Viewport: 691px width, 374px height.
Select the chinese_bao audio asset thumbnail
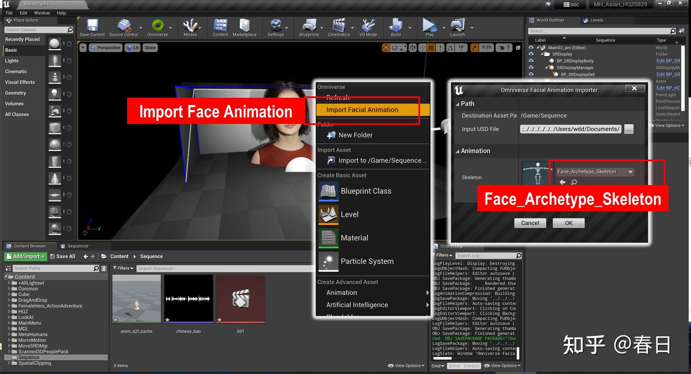(188, 299)
